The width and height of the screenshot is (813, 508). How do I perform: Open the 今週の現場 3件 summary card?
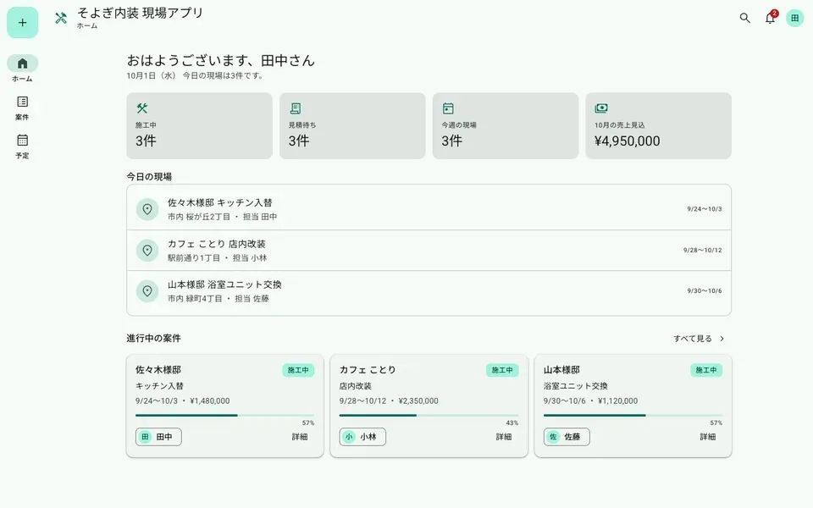coord(506,126)
